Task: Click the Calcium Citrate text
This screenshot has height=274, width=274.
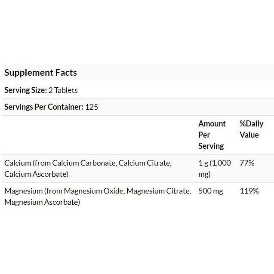Action: 145,163
